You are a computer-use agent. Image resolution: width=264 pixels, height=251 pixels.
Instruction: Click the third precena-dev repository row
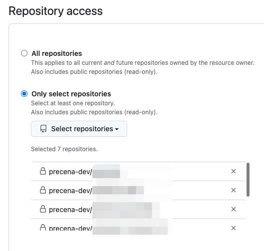(138, 210)
